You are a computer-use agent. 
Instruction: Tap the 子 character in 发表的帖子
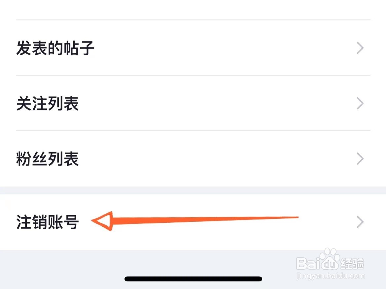pos(87,48)
